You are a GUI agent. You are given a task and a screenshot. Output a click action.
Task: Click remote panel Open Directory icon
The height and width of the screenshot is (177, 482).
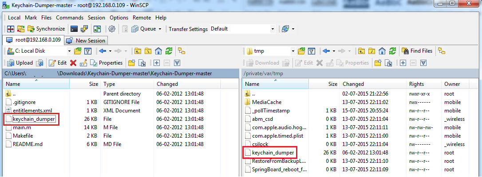click(x=301, y=51)
